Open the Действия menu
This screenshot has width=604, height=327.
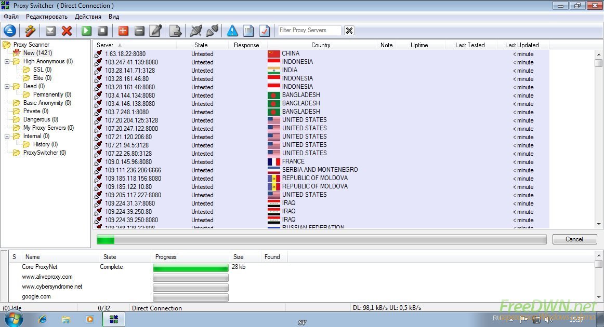pyautogui.click(x=88, y=17)
